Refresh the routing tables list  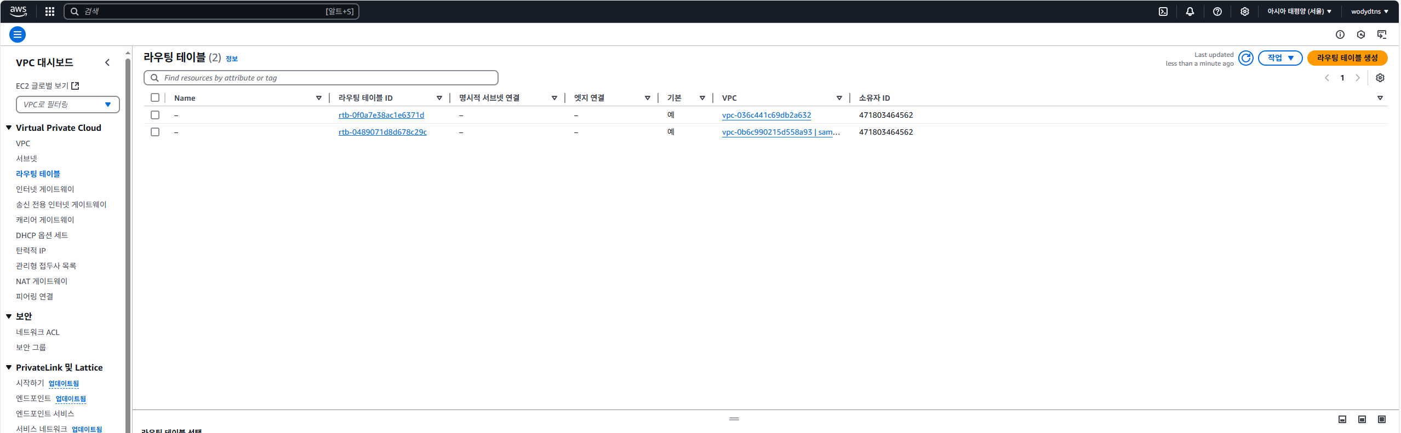pyautogui.click(x=1246, y=58)
